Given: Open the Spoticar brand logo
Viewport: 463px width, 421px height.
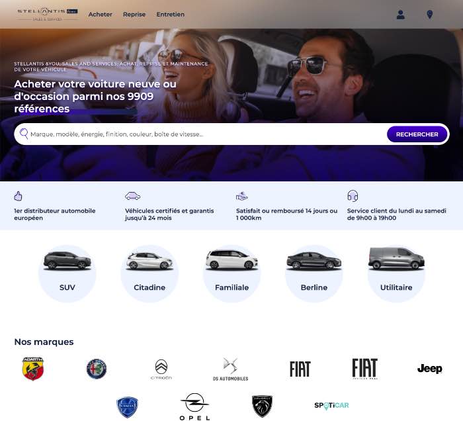Looking at the screenshot, I should click(331, 406).
